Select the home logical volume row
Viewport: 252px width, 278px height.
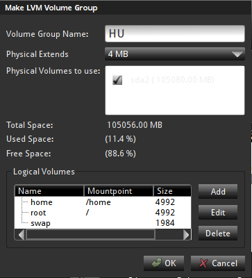[103, 202]
